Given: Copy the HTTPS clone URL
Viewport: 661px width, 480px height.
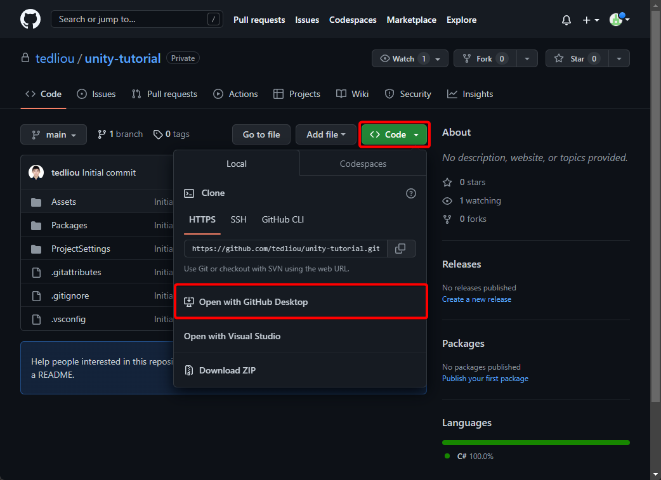Looking at the screenshot, I should 400,249.
